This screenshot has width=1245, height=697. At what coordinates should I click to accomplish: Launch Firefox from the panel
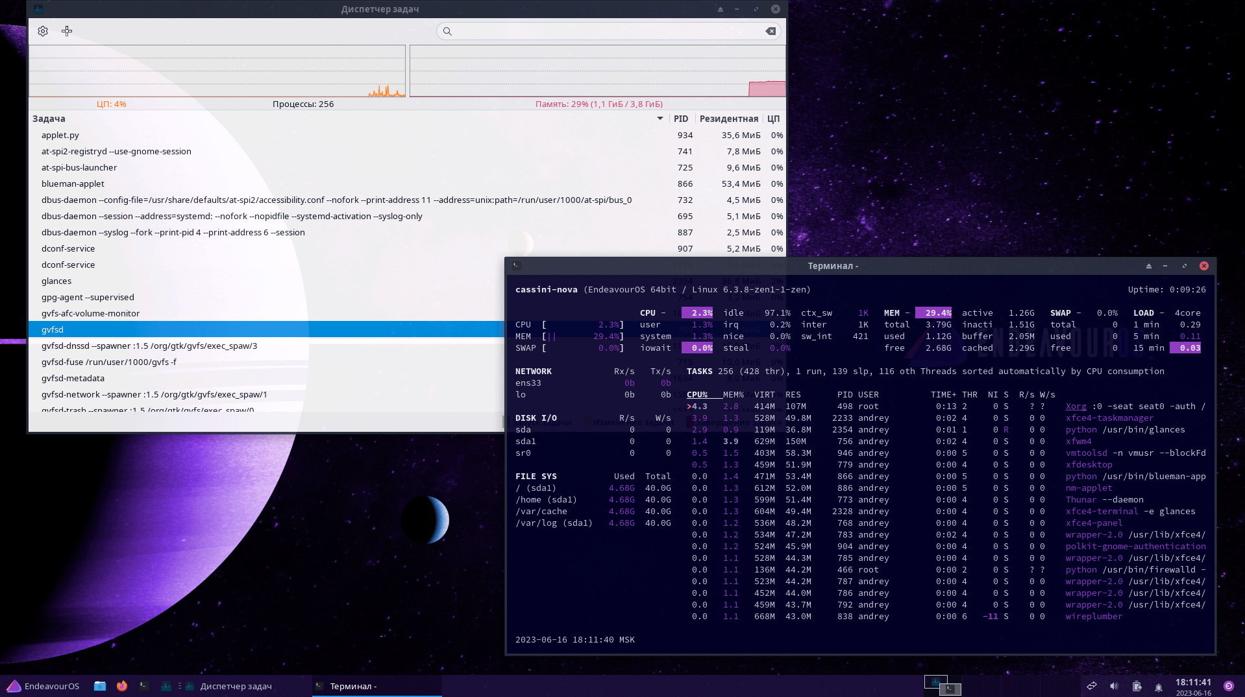click(x=122, y=686)
